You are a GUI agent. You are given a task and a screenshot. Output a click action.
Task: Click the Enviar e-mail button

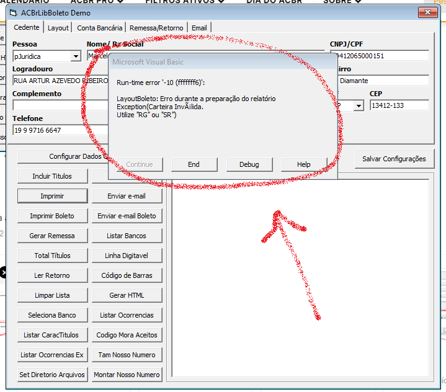[x=127, y=196]
